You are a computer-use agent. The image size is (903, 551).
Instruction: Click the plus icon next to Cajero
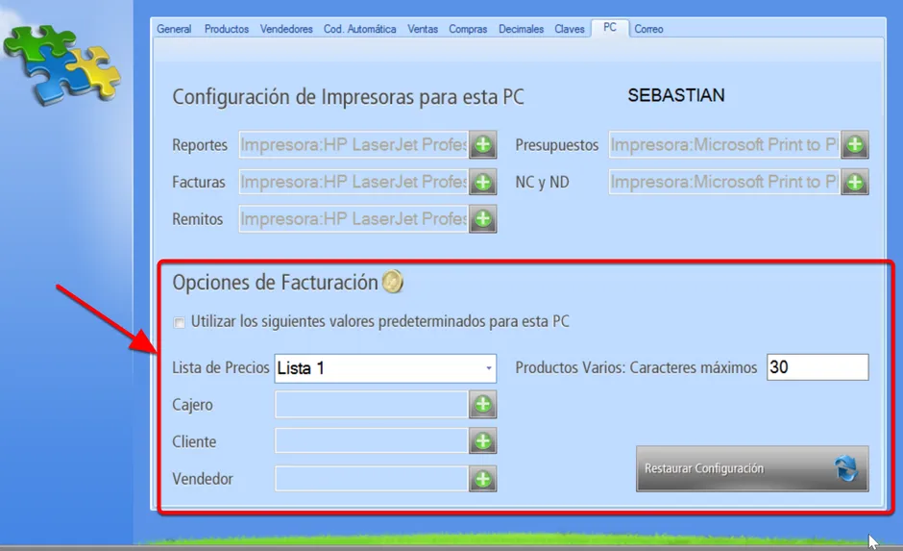point(482,404)
